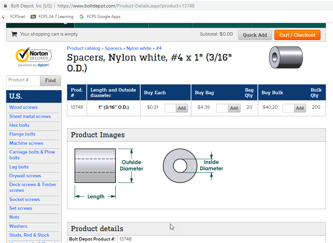Open Drywall screws category
This screenshot has width=333, height=243.
pyautogui.click(x=25, y=176)
